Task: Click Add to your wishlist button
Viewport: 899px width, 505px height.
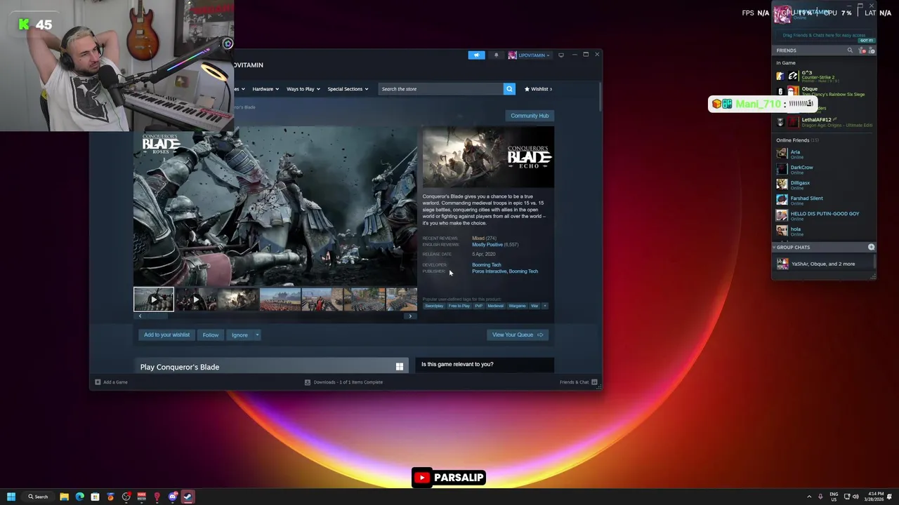Action: click(x=166, y=335)
